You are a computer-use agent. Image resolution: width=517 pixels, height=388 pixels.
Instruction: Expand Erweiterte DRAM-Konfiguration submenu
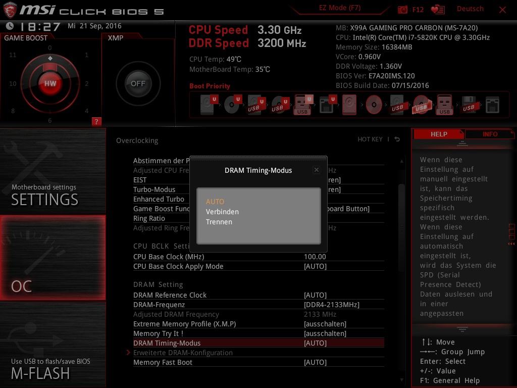[x=183, y=353]
